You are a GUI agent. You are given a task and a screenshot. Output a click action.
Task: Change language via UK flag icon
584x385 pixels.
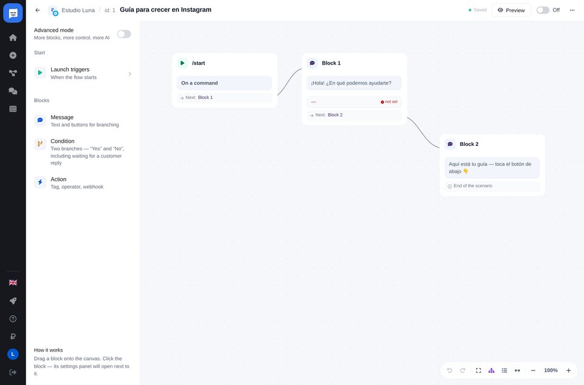(13, 283)
